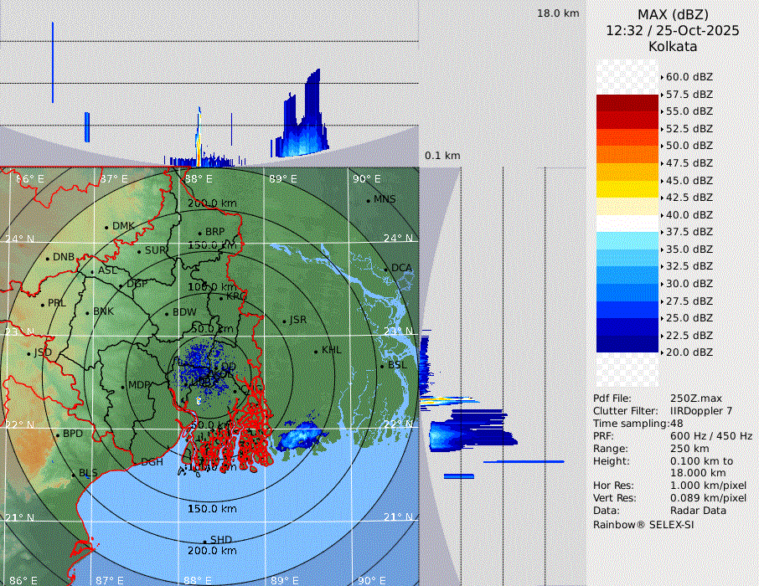
Task: Pick the darkest navy blue legend band
Action: pos(627,343)
